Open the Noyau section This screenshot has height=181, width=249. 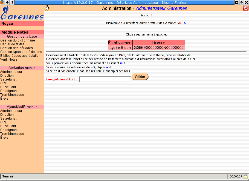click(x=7, y=23)
